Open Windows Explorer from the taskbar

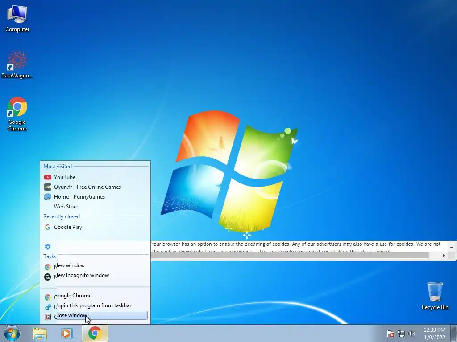coord(40,334)
